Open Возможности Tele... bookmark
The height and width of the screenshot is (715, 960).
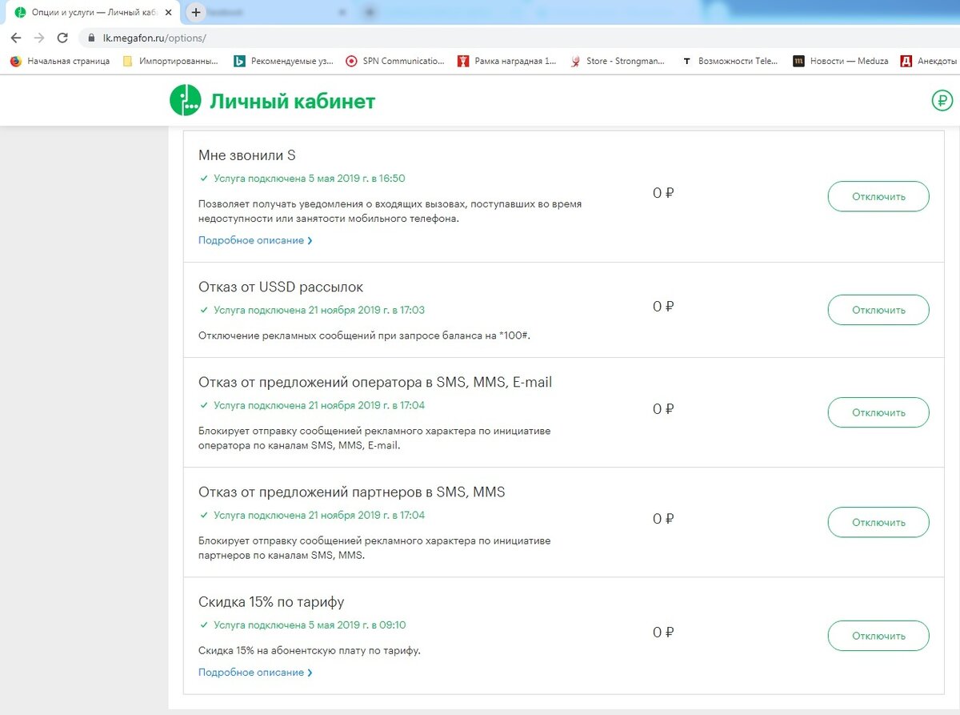pyautogui.click(x=730, y=61)
